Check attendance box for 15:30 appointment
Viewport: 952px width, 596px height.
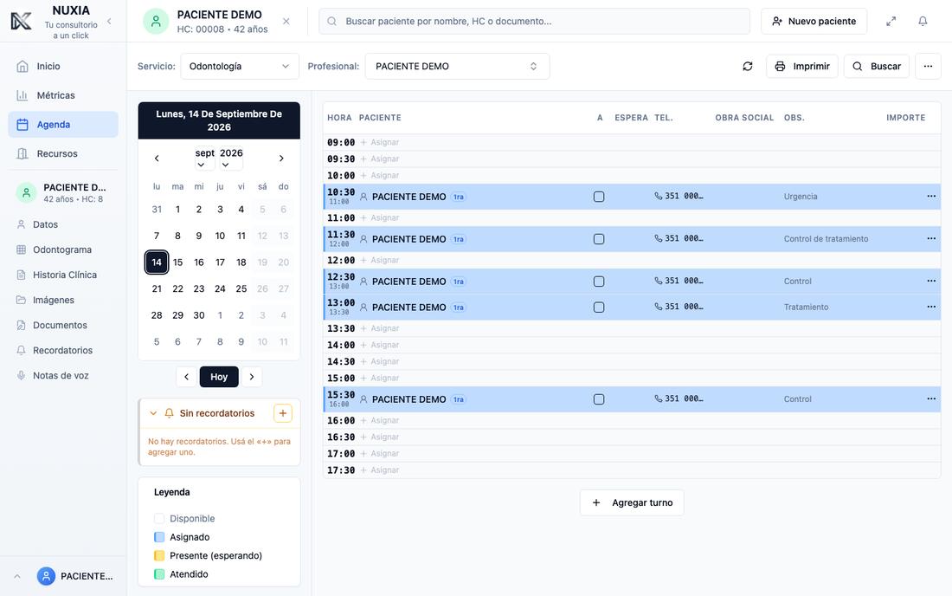tap(599, 399)
